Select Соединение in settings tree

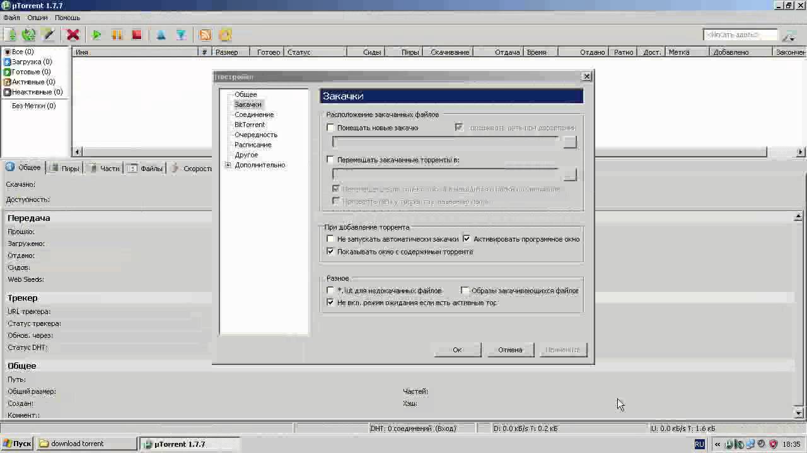point(254,115)
